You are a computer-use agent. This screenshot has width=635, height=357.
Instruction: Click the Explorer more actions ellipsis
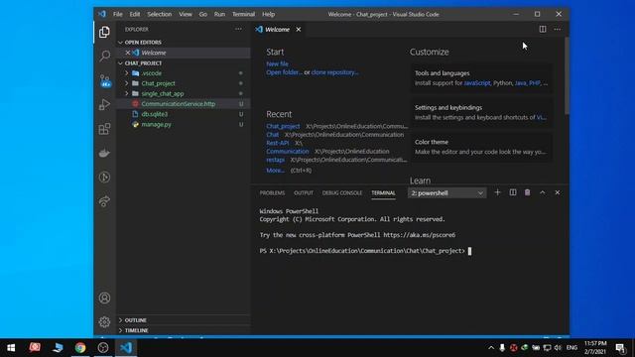(238, 29)
